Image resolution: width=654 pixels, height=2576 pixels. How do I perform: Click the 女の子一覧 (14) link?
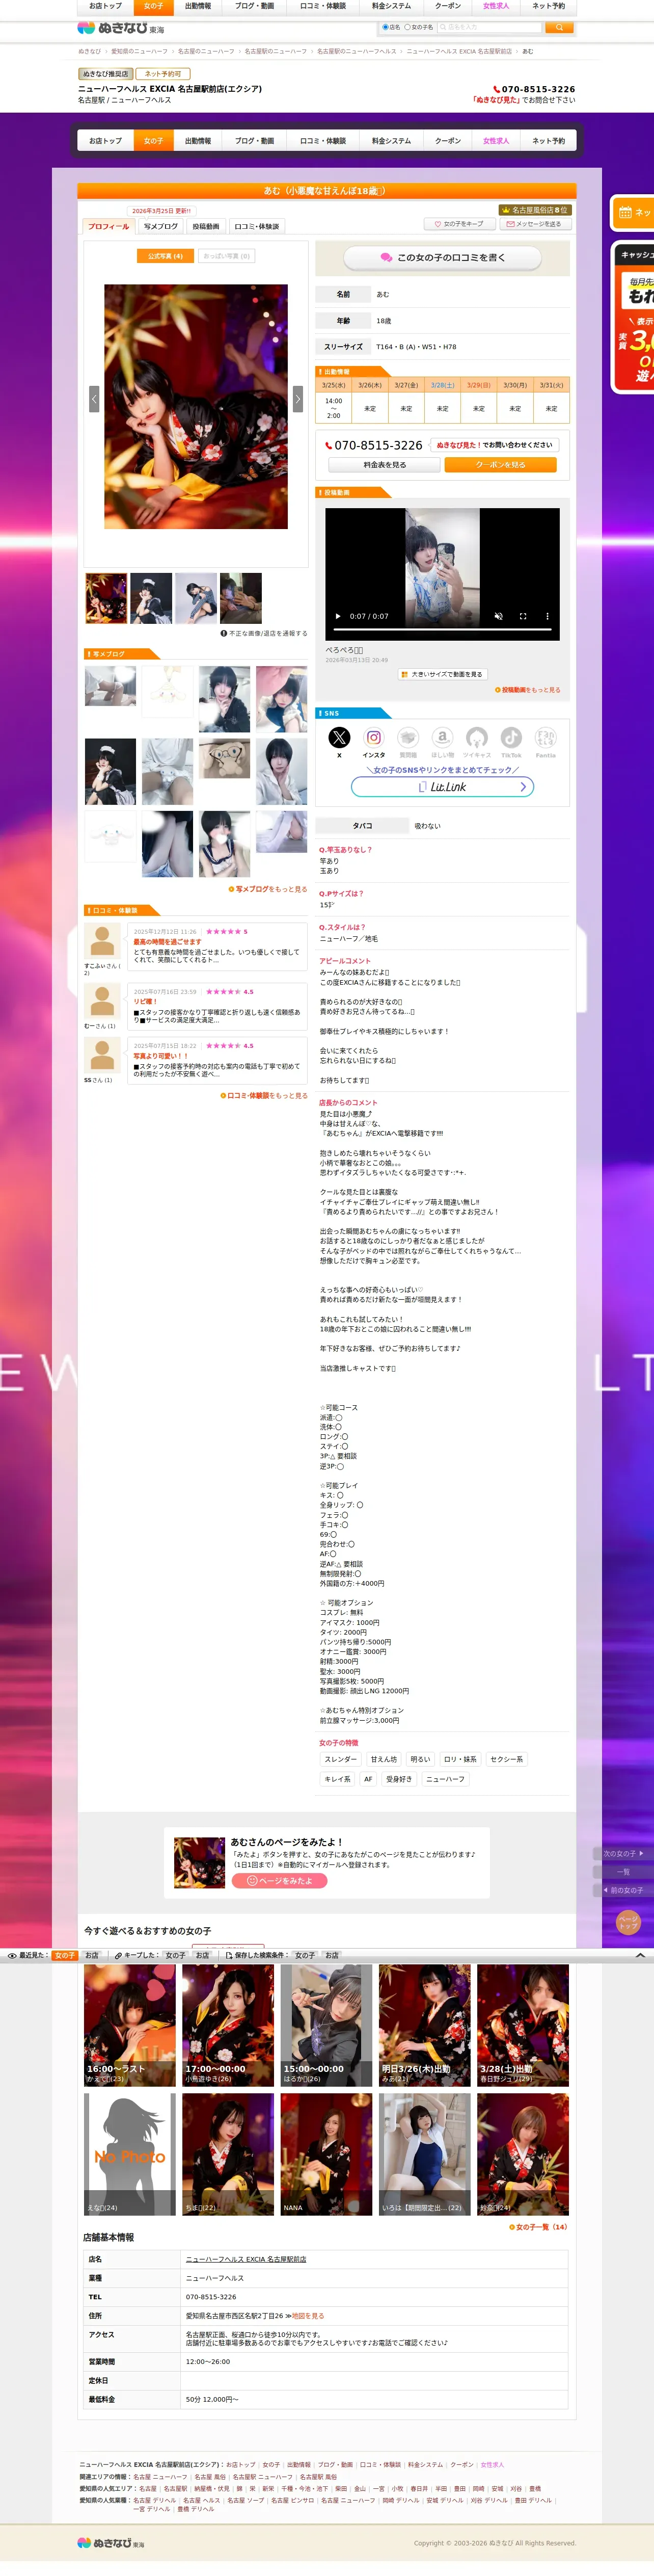pos(538,2227)
